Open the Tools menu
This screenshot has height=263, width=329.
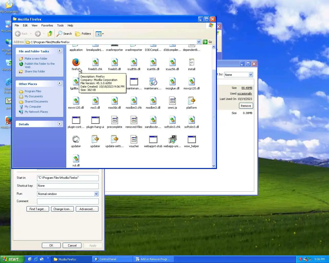[x=60, y=25]
